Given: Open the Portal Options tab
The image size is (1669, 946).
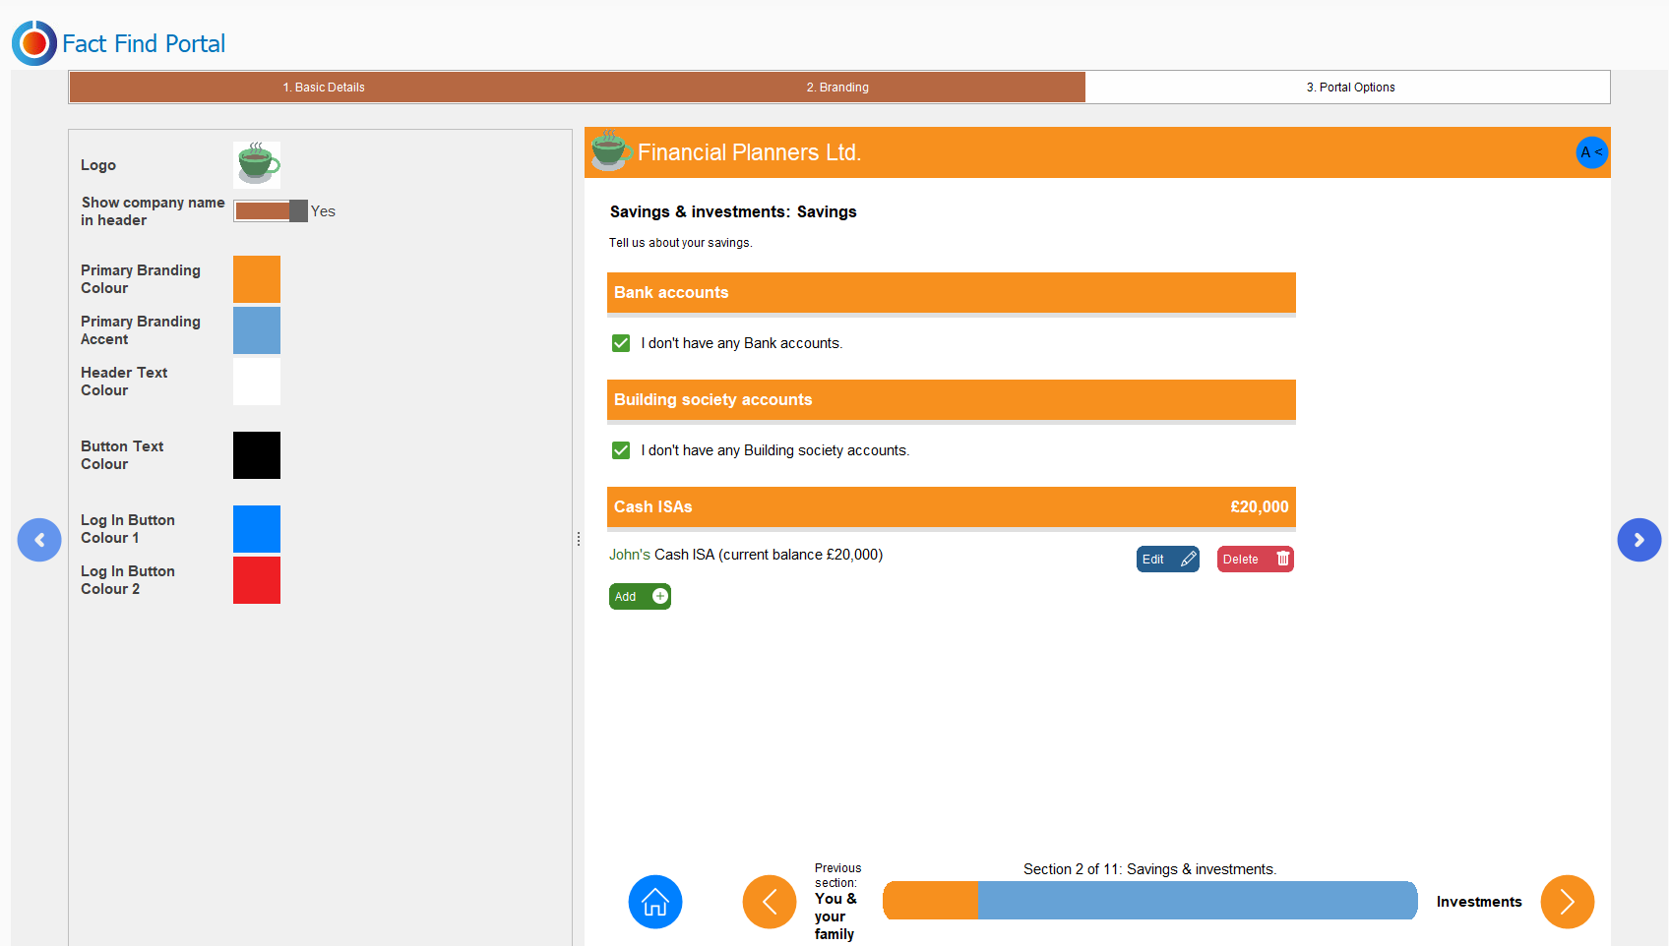Looking at the screenshot, I should (1350, 88).
